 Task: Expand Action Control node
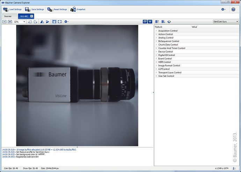[x=156, y=34]
